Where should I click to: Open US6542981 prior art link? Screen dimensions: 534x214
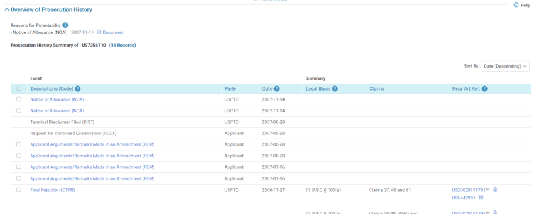click(x=464, y=198)
